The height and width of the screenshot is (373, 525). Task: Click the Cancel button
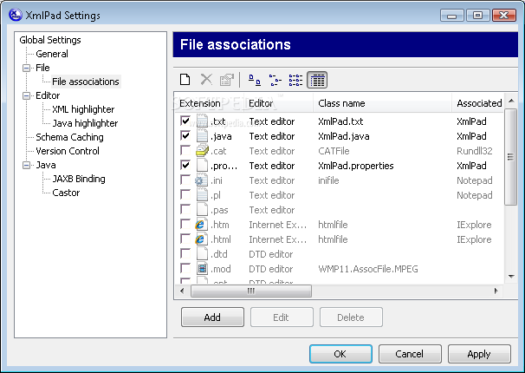click(410, 354)
